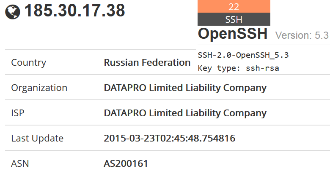Click DATAPRO value in Organization row
The width and height of the screenshot is (330, 171).
[185, 88]
